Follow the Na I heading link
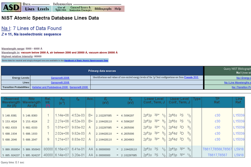 point(6,28)
